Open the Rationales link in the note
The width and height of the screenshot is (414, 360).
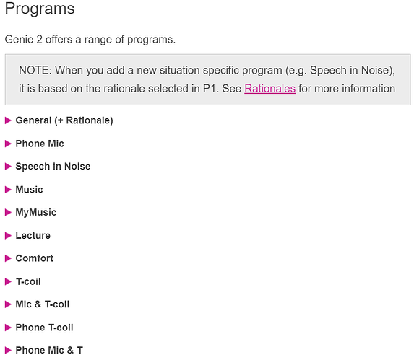coord(269,89)
